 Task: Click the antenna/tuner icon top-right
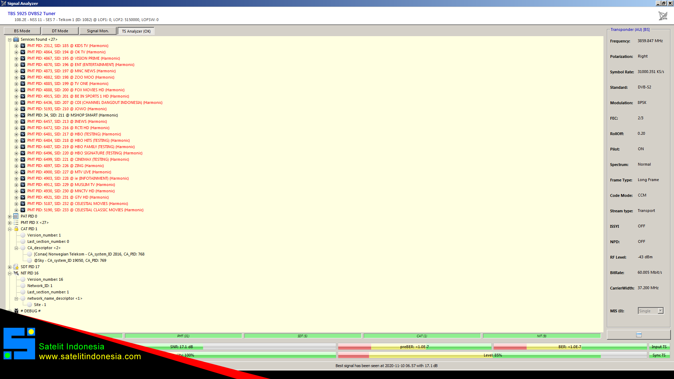coord(663,16)
